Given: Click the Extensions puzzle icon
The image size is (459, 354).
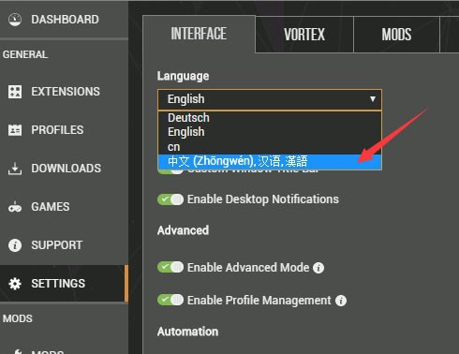Looking at the screenshot, I should pos(15,92).
